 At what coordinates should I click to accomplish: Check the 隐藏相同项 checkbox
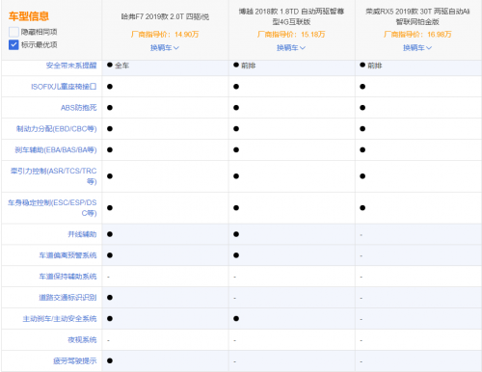point(13,32)
